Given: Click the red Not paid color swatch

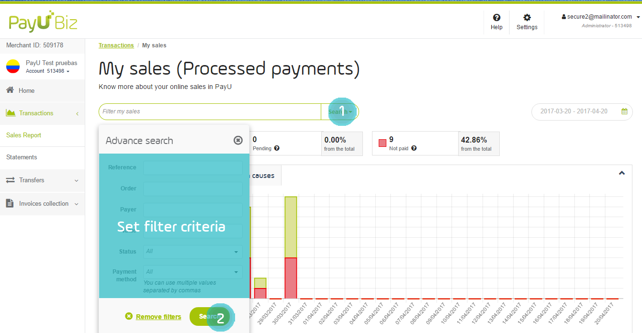Looking at the screenshot, I should click(x=382, y=143).
